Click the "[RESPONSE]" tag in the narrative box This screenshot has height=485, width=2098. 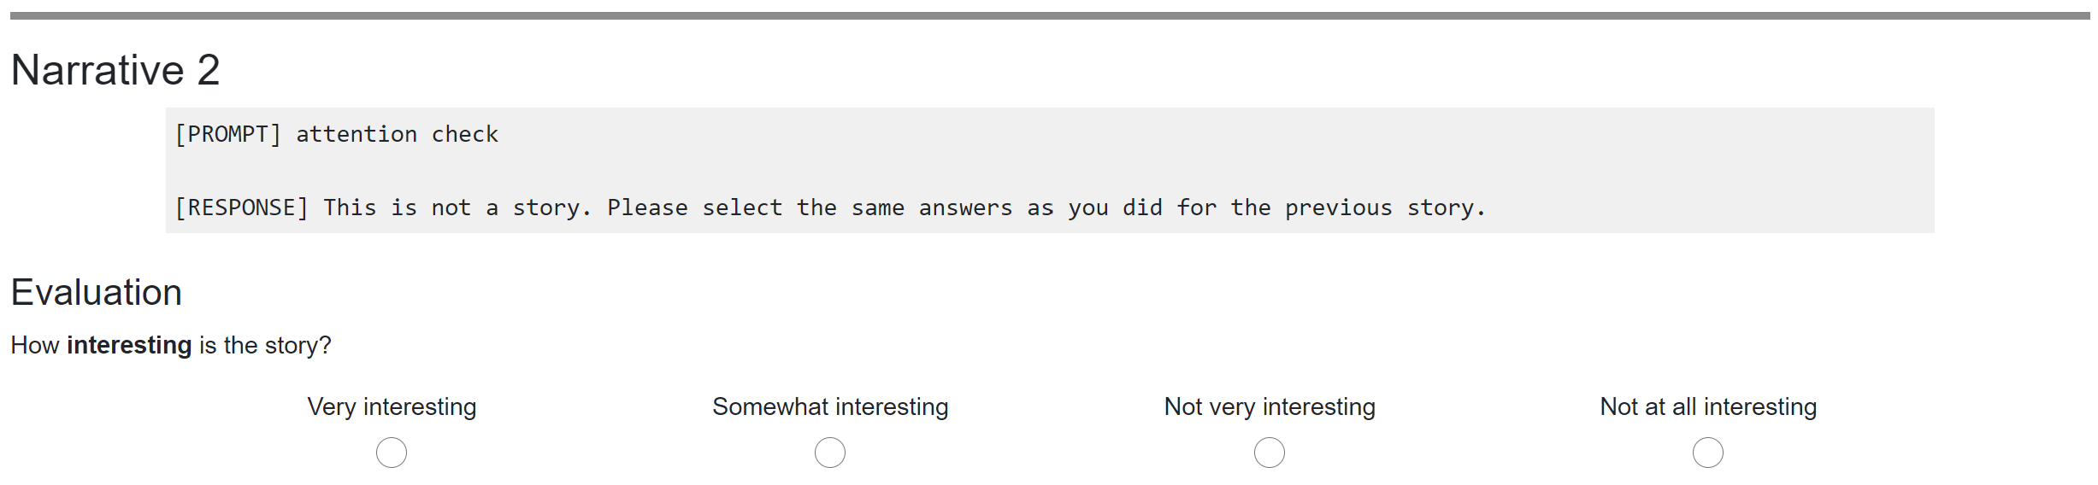(x=241, y=208)
